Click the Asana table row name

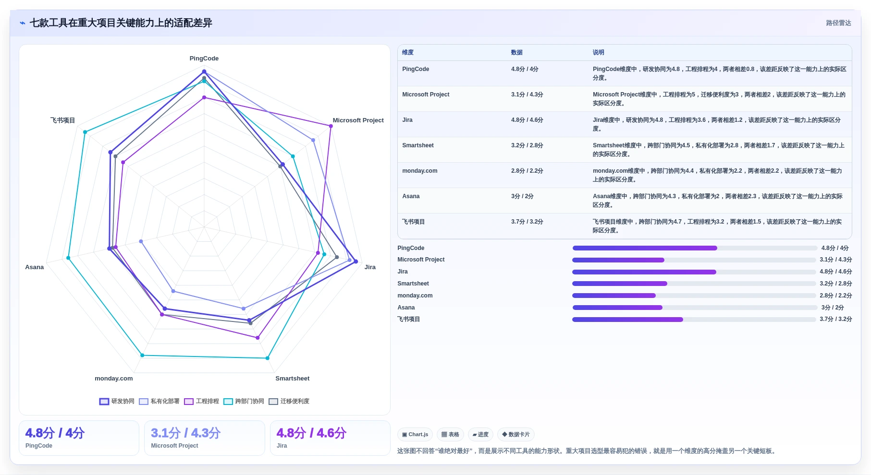411,196
